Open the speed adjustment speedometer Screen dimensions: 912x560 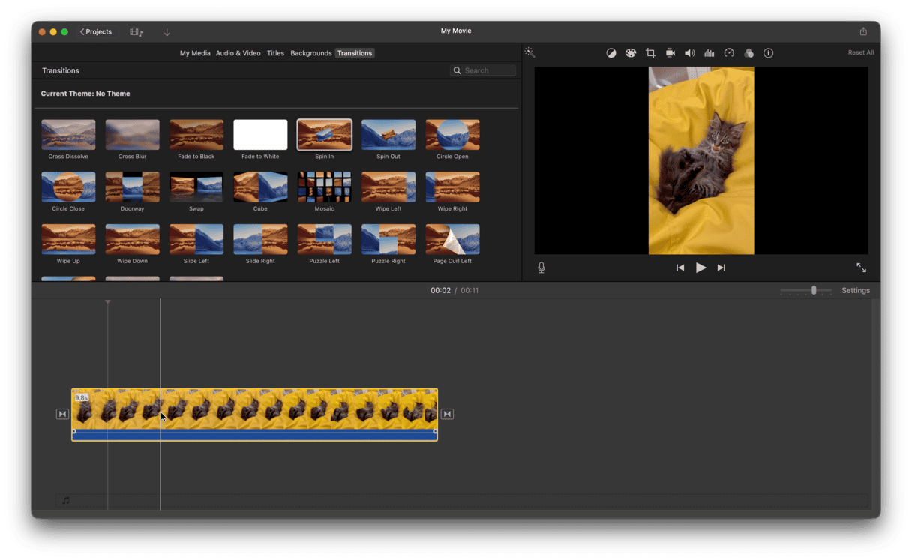[x=729, y=53]
